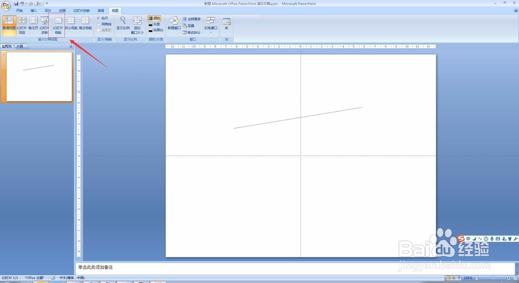Open 备注母版 (Notes Master) view
This screenshot has width=519, height=283.
(86, 23)
